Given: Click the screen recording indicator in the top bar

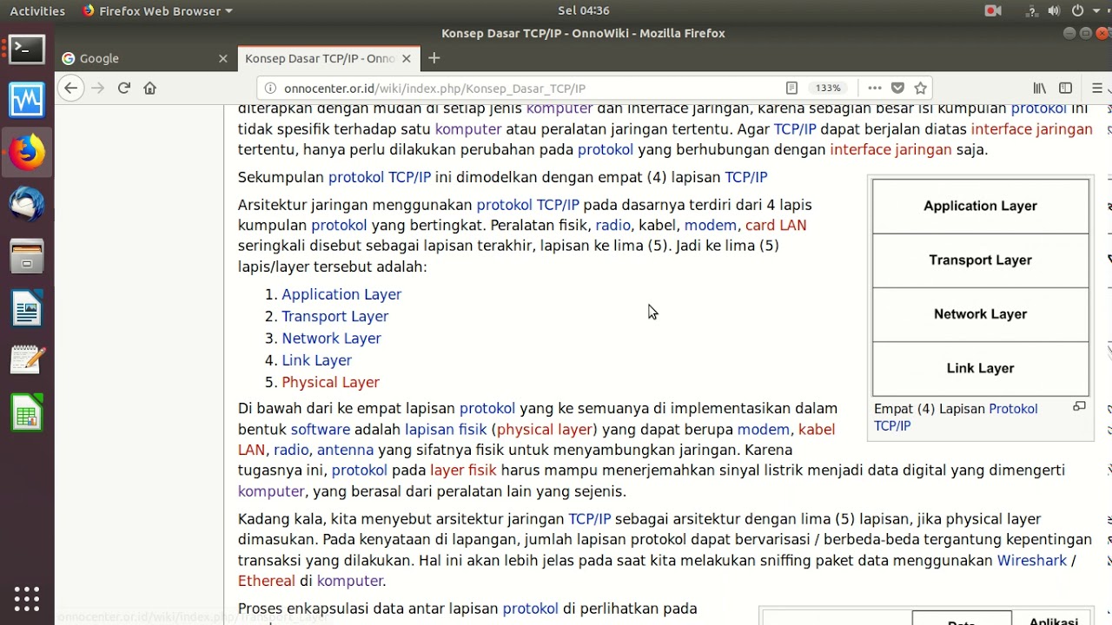Looking at the screenshot, I should 993,10.
